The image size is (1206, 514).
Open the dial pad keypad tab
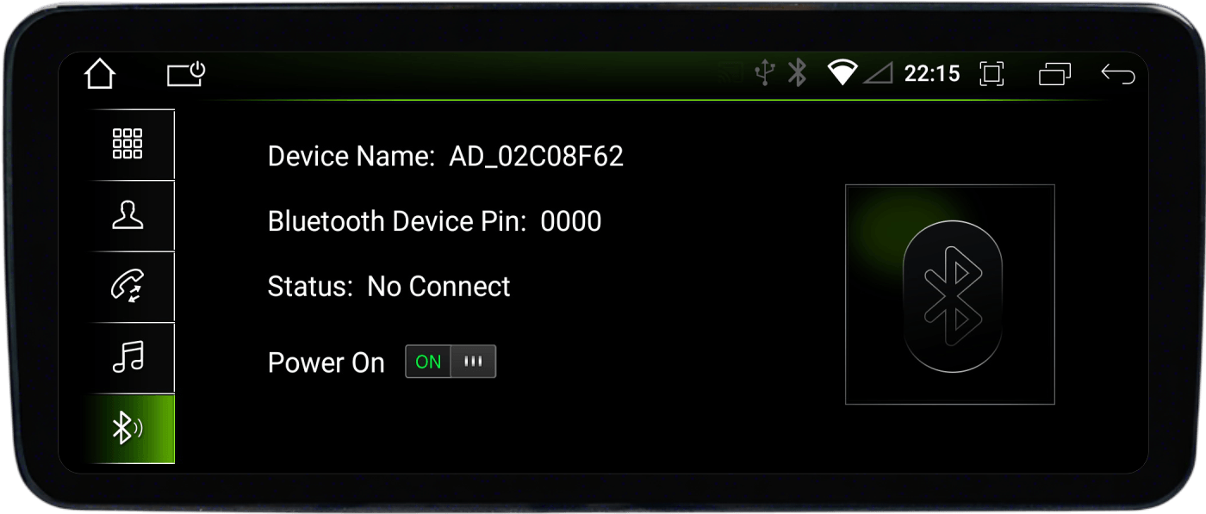click(x=127, y=144)
